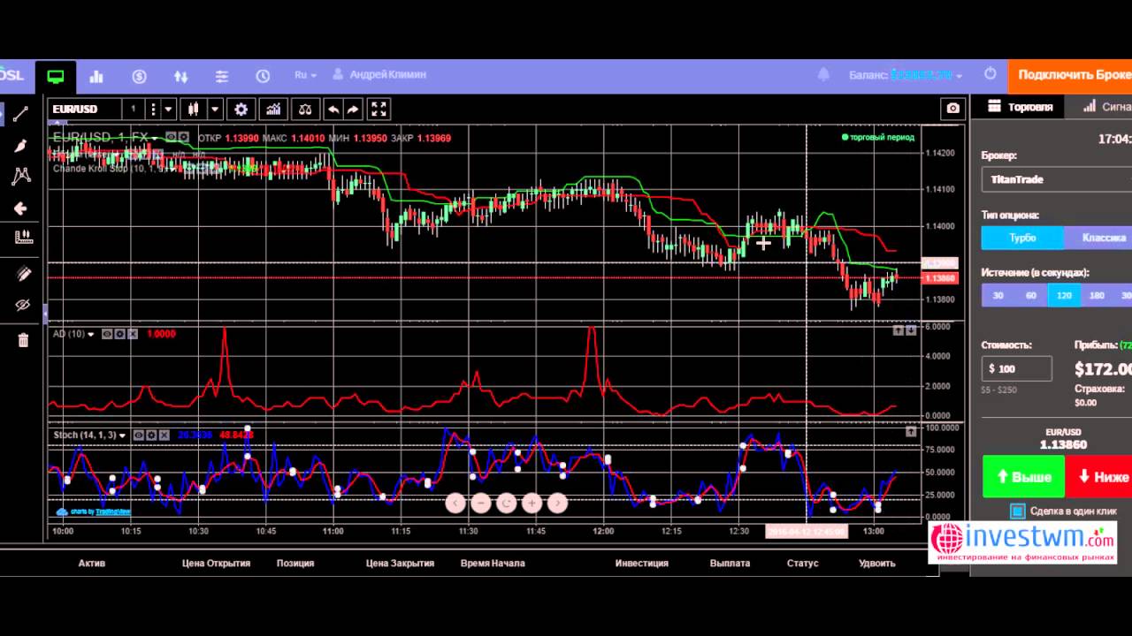Click the redo arrow
The width and height of the screenshot is (1132, 636).
[x=353, y=110]
